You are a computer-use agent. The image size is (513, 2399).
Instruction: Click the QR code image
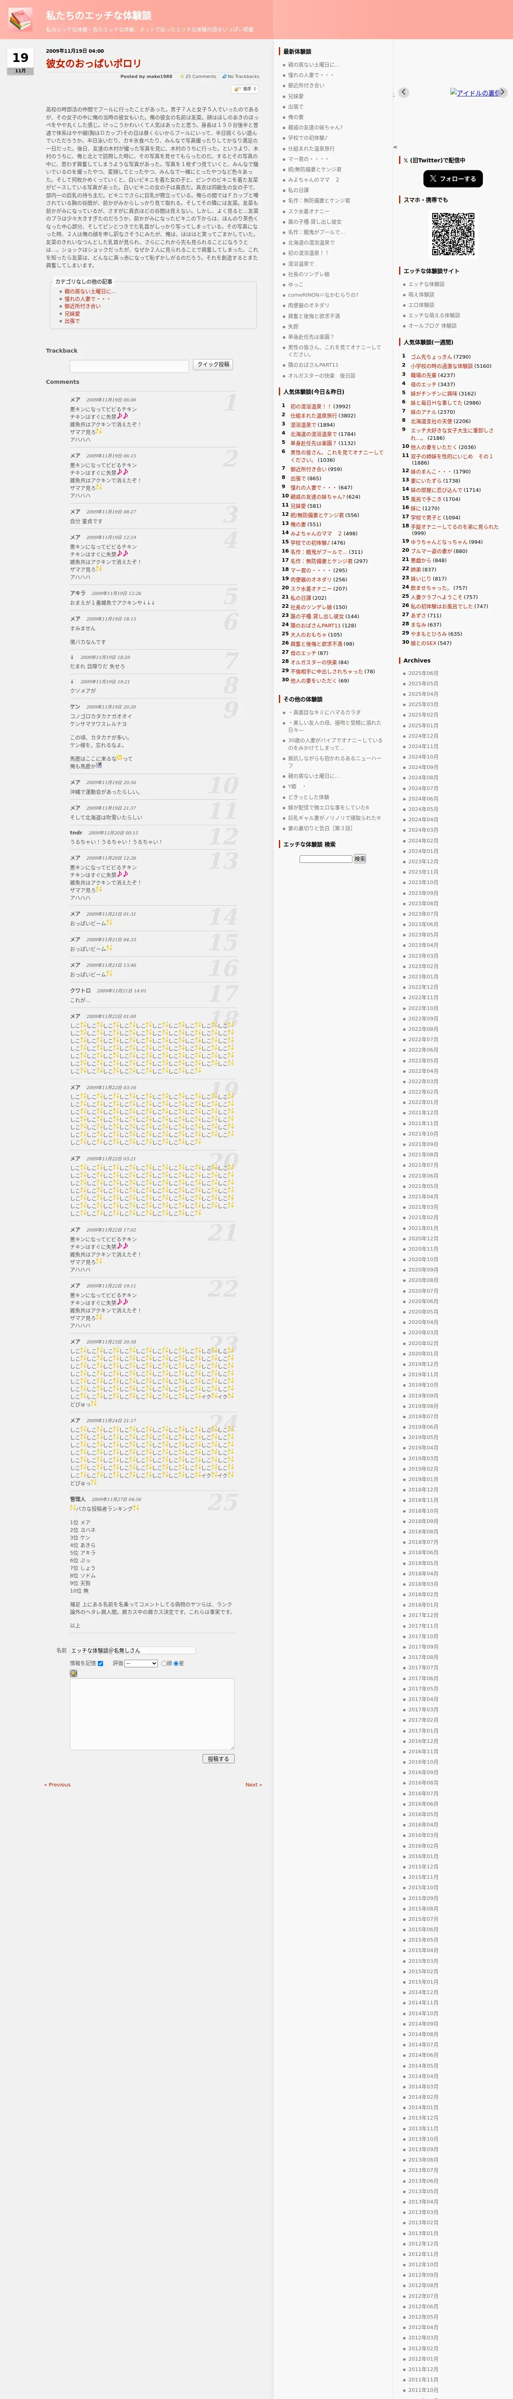pos(453,235)
